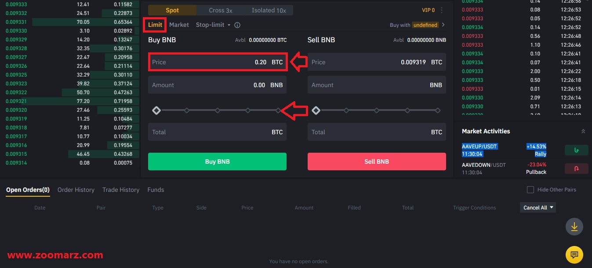Collapse the Market Activities panel
Screen dimensions: 592x268
point(583,131)
